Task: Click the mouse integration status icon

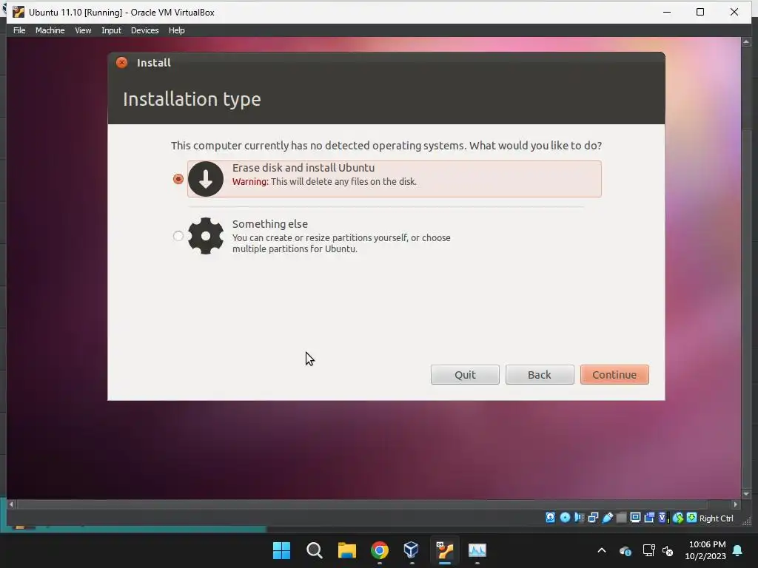Action: 678,518
